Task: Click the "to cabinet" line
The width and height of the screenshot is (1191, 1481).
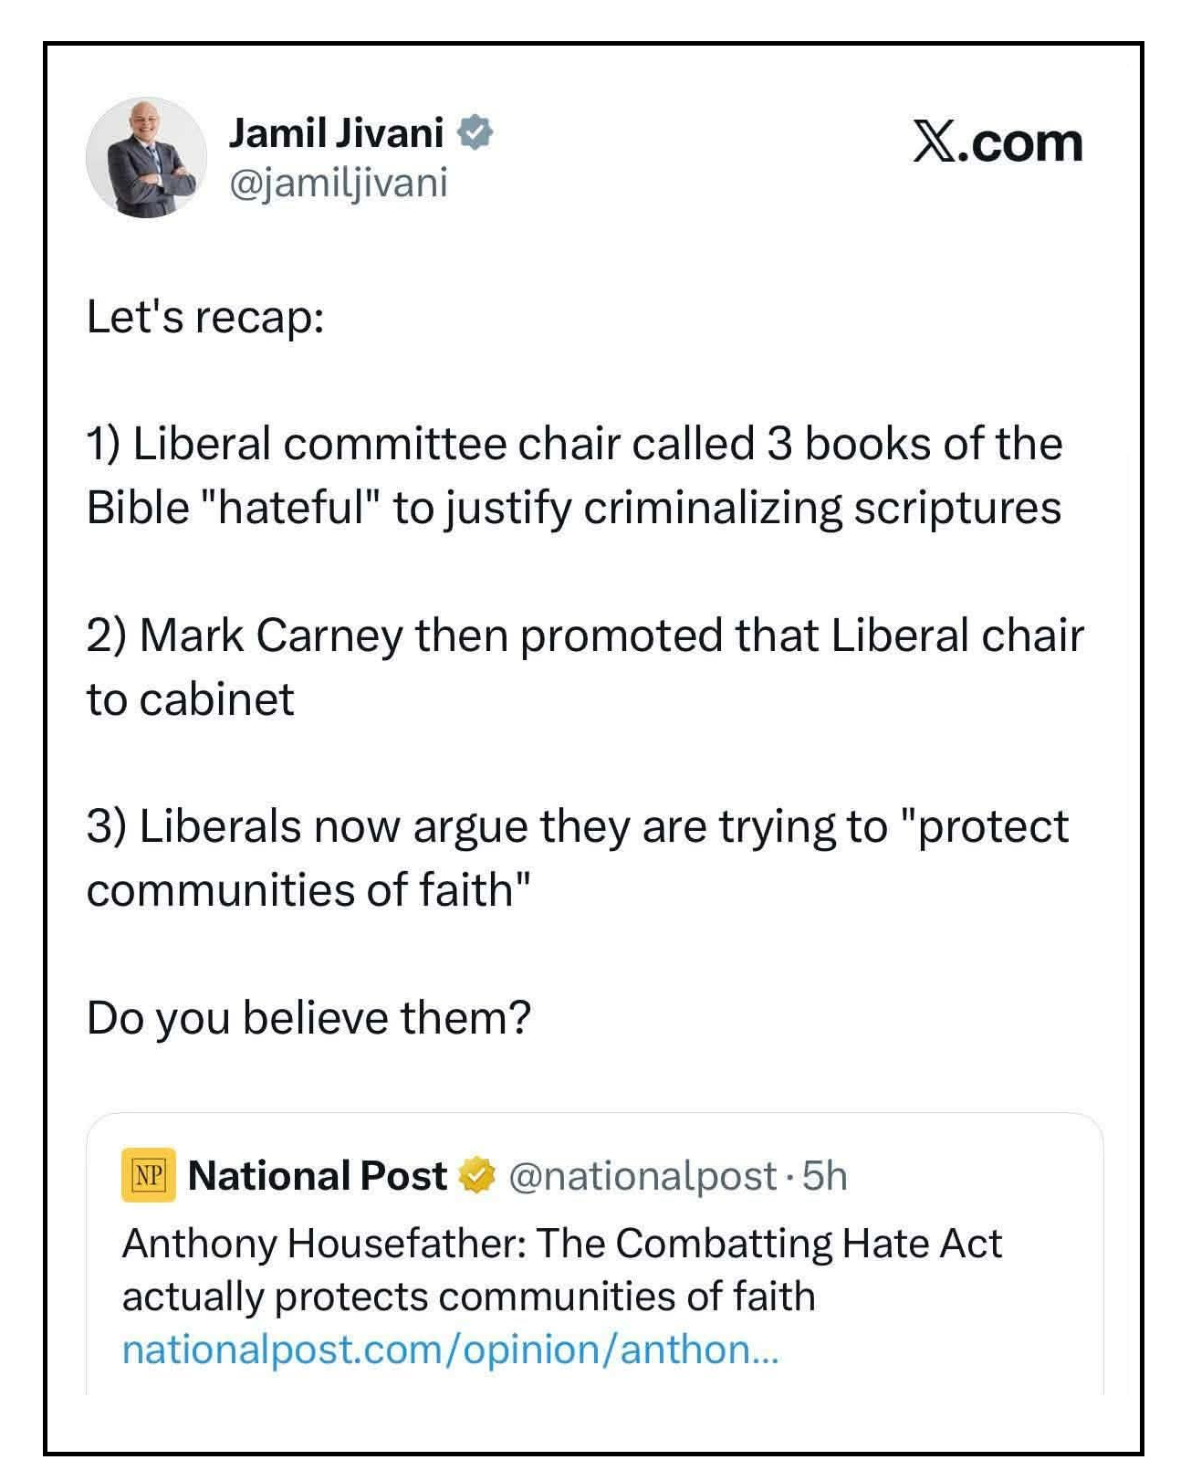Action: pos(190,700)
